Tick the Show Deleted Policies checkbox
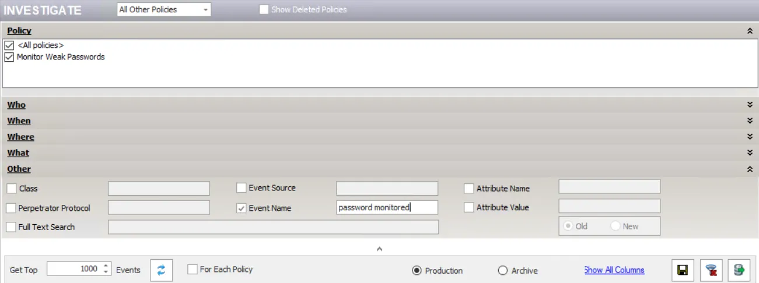 pyautogui.click(x=264, y=9)
